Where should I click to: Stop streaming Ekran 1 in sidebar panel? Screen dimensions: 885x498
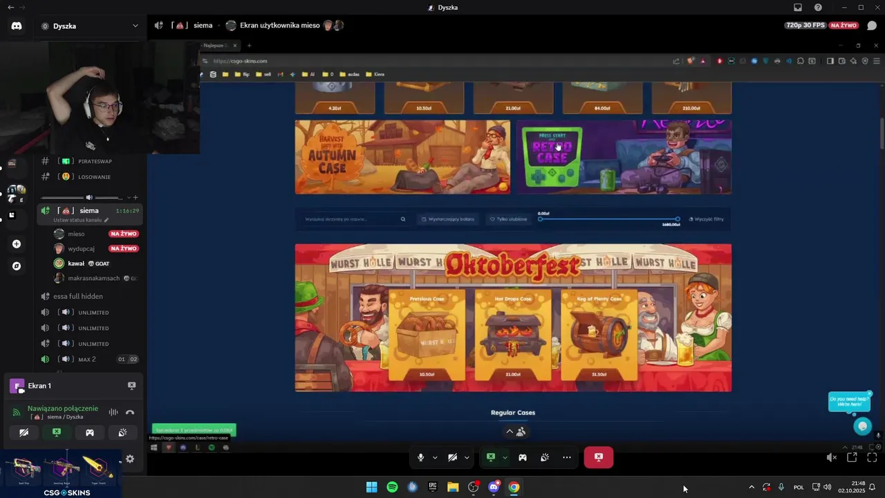click(131, 385)
